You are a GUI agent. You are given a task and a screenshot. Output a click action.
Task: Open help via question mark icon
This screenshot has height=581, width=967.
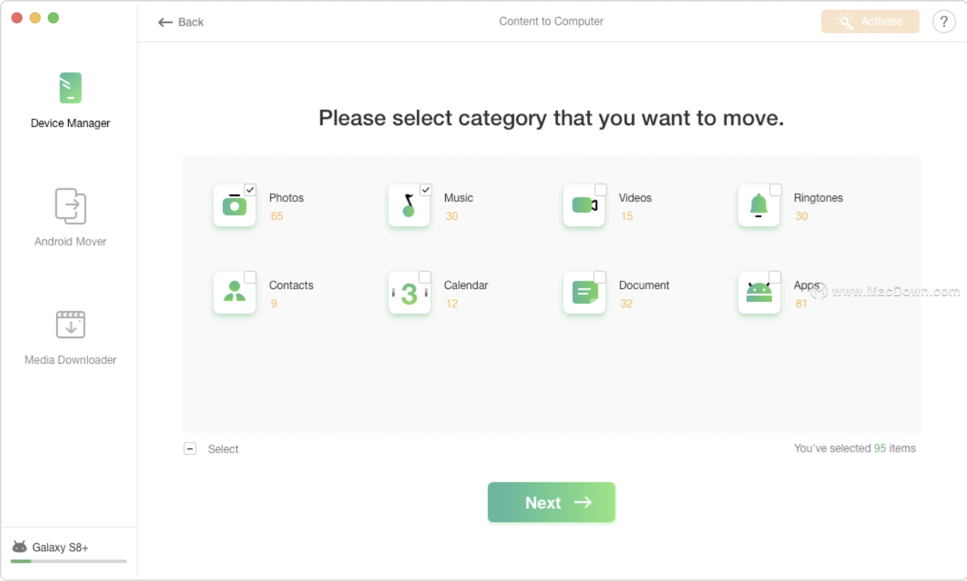pyautogui.click(x=944, y=21)
